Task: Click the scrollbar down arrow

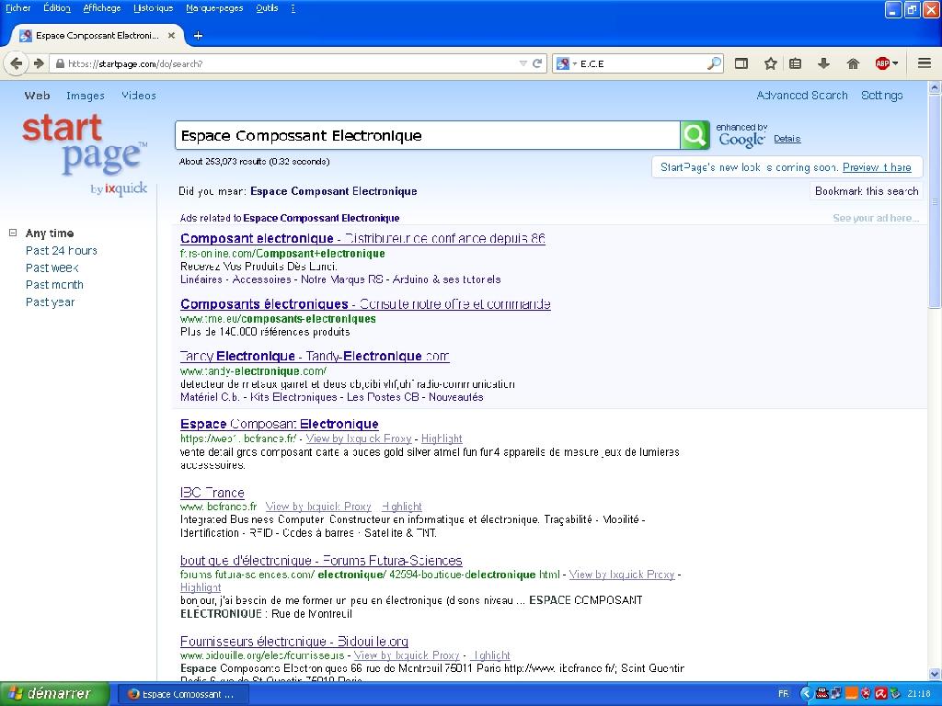Action: coord(935,674)
